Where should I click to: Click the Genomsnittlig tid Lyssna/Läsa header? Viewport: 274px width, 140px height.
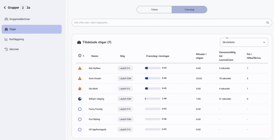(227, 56)
